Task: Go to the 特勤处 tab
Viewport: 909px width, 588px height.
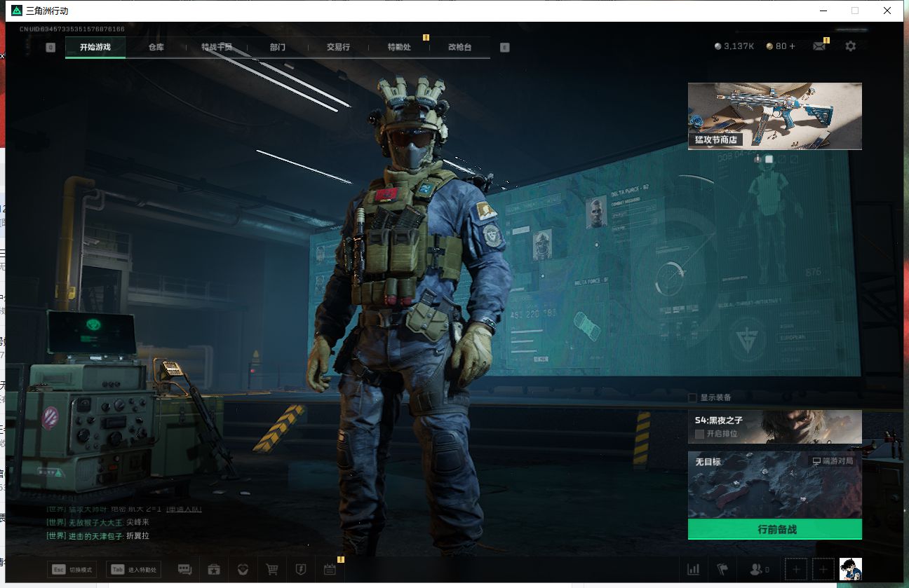Action: pyautogui.click(x=399, y=47)
